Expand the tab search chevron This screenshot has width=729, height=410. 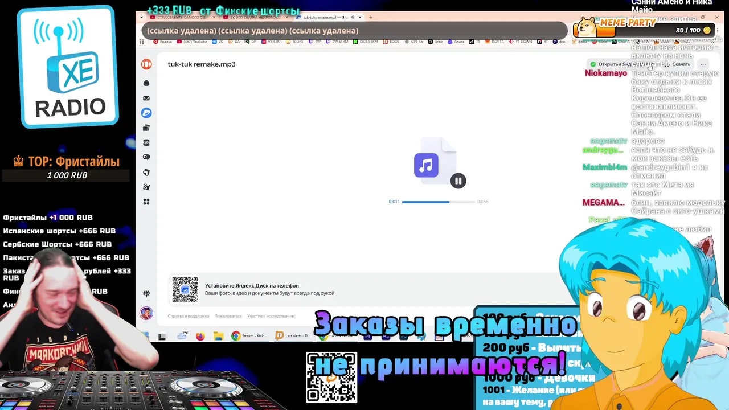[x=142, y=17]
